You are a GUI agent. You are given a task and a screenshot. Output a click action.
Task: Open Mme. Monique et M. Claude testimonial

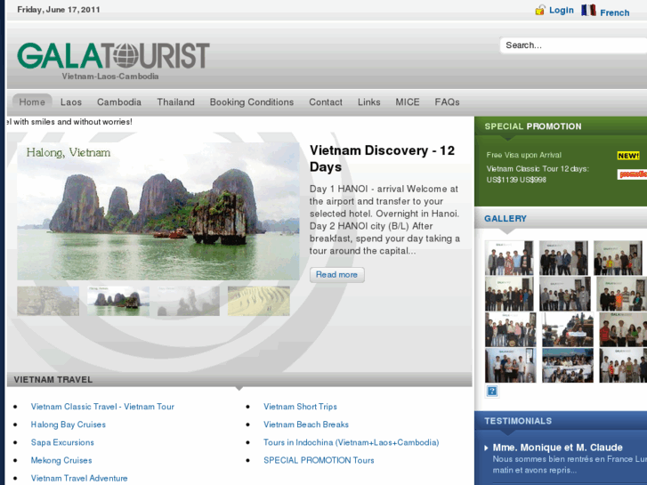(x=557, y=448)
